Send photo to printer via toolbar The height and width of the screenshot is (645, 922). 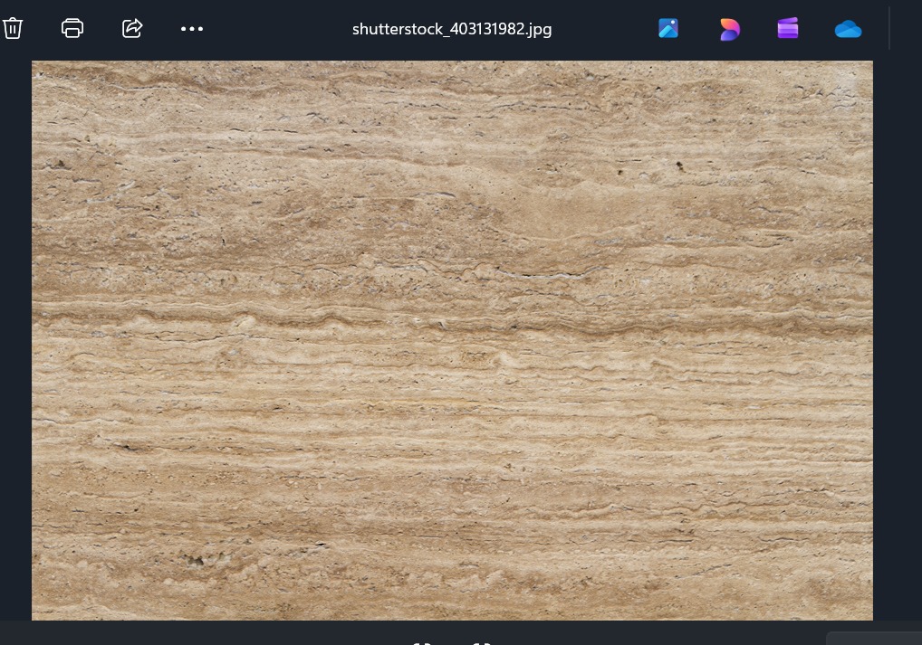[72, 28]
